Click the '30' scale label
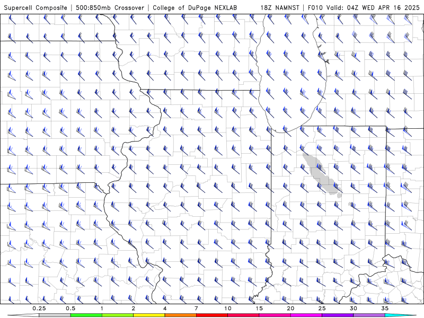Viewport: 424px width, 318px height. (x=354, y=308)
